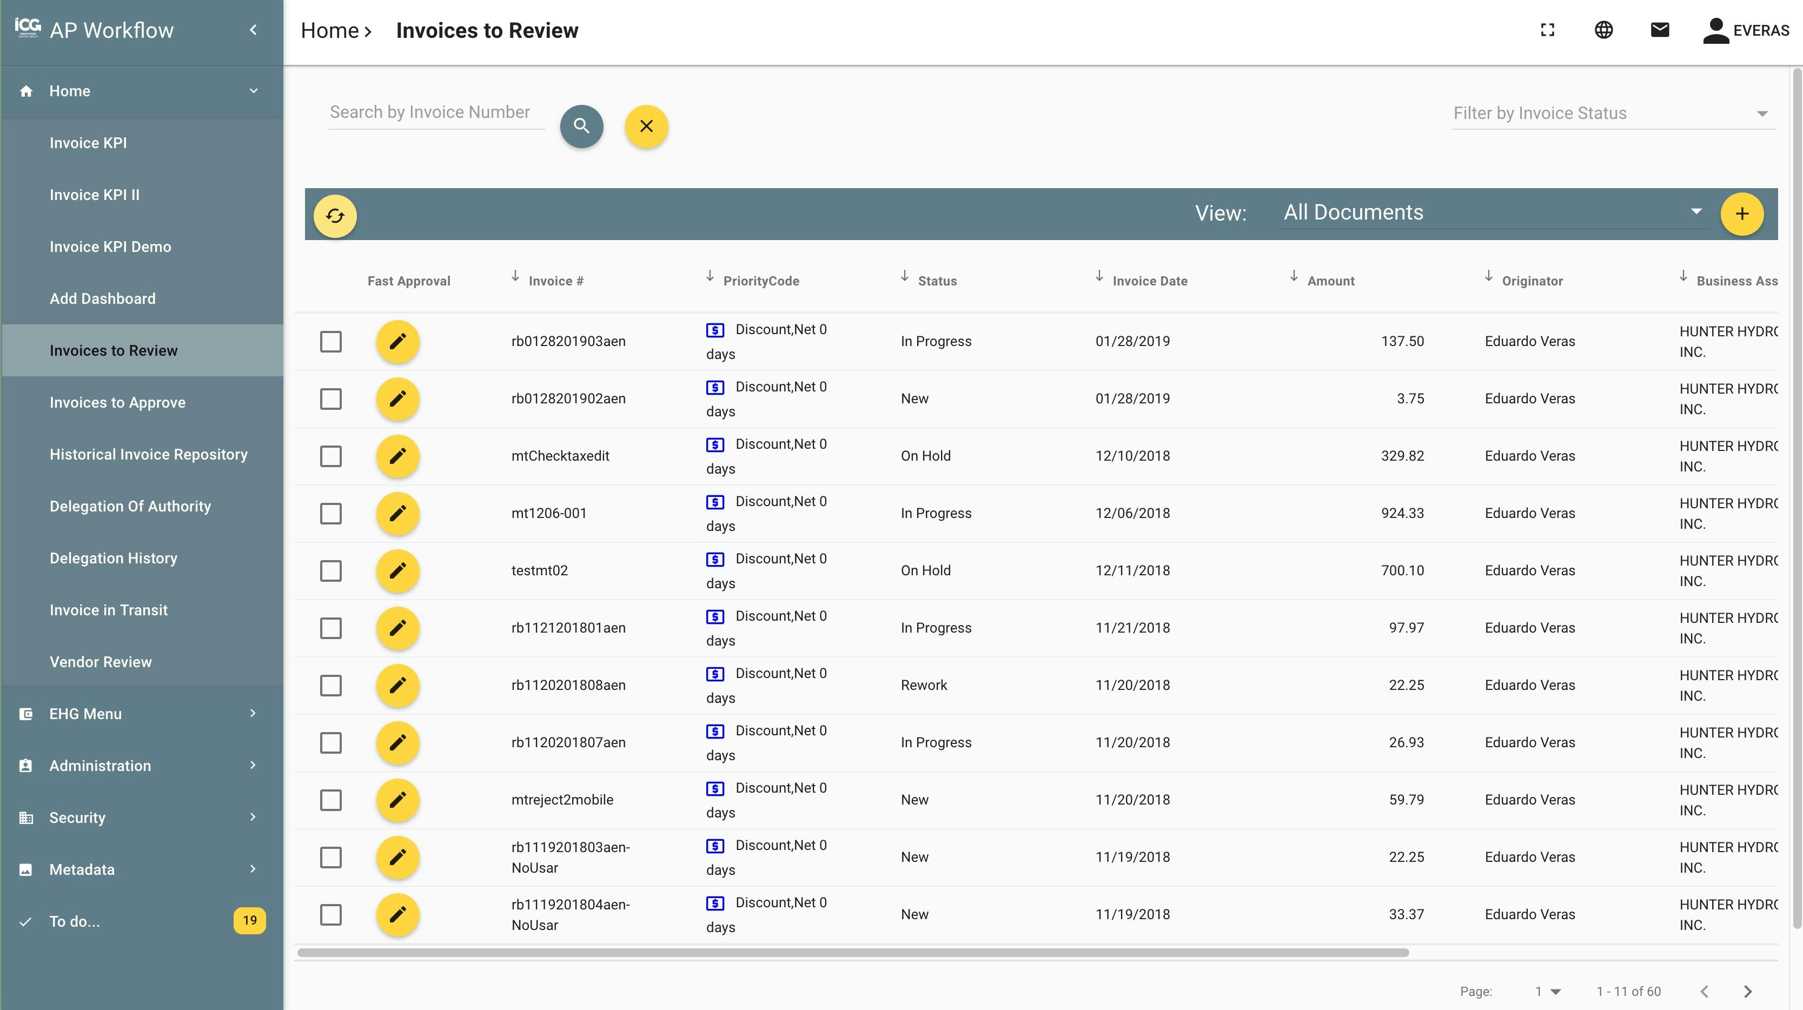
Task: Toggle fullscreen mode icon
Action: [1548, 30]
